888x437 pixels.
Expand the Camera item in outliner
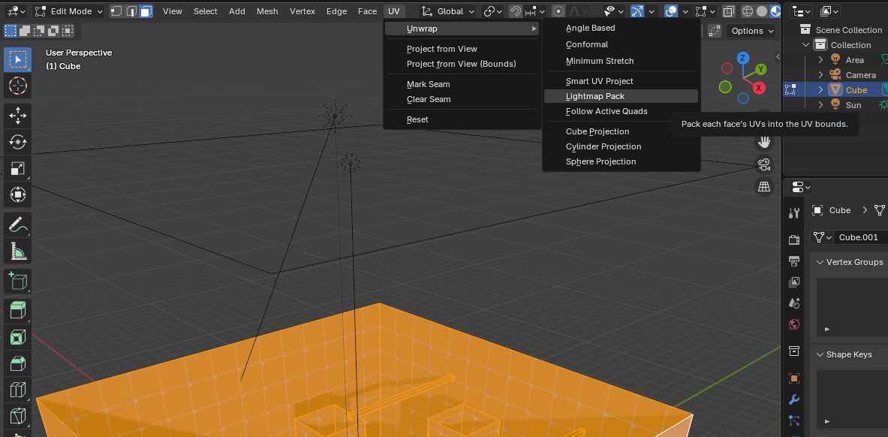[820, 75]
